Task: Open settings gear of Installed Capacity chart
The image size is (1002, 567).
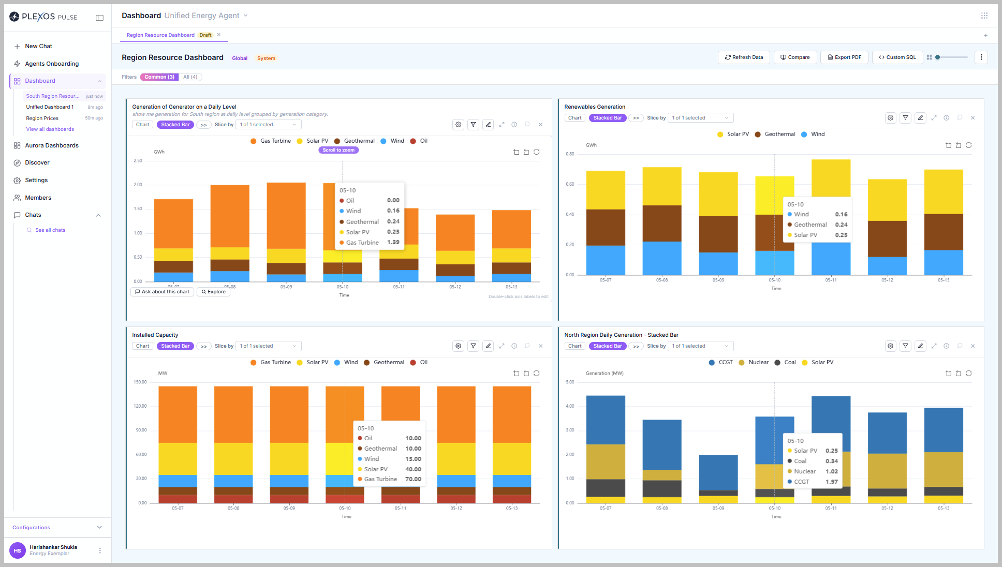Action: click(x=458, y=346)
